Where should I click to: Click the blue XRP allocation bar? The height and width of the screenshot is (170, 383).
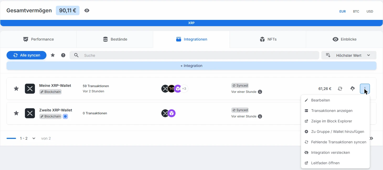[x=191, y=23]
